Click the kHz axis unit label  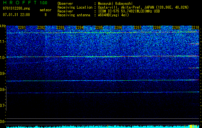(3, 26)
